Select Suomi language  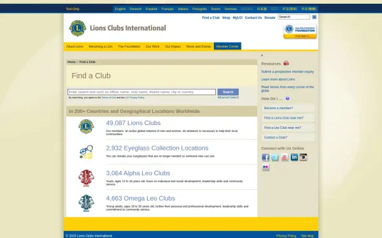tap(216, 9)
